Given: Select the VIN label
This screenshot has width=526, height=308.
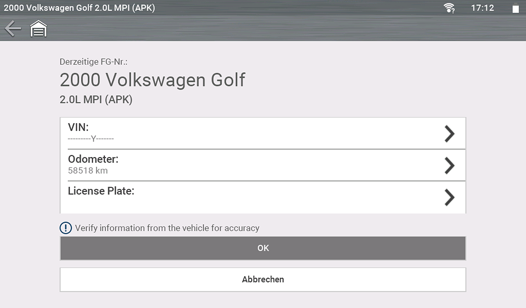Looking at the screenshot, I should click(x=78, y=127).
